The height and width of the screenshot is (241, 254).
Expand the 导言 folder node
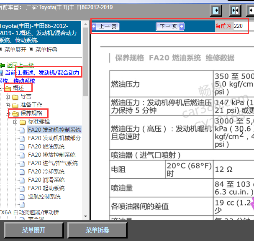(8, 97)
